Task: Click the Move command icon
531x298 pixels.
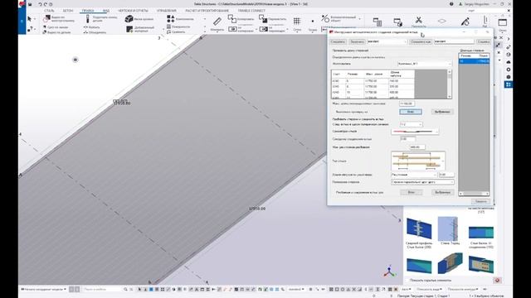Action: tap(263, 18)
